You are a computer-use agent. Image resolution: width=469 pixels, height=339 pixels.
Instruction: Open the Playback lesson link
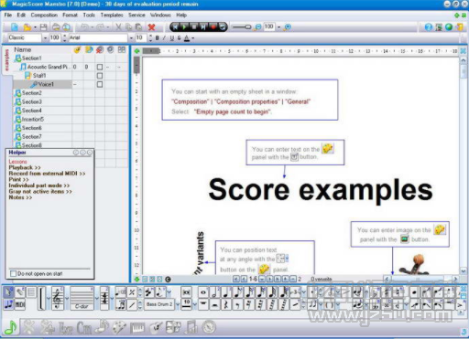pos(25,167)
